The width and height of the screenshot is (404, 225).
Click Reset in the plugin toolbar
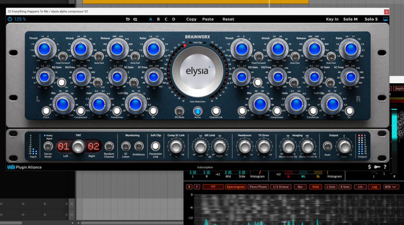point(228,19)
